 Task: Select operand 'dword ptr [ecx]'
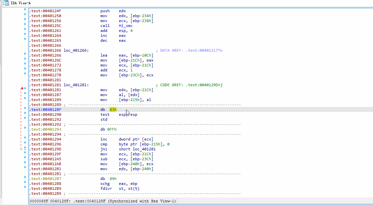[x=136, y=140]
